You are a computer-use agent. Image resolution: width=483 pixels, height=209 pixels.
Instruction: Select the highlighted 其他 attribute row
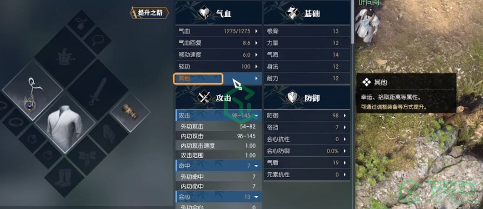coord(219,79)
